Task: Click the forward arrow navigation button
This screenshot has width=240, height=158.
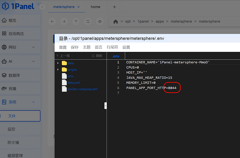Action: tap(64, 21)
